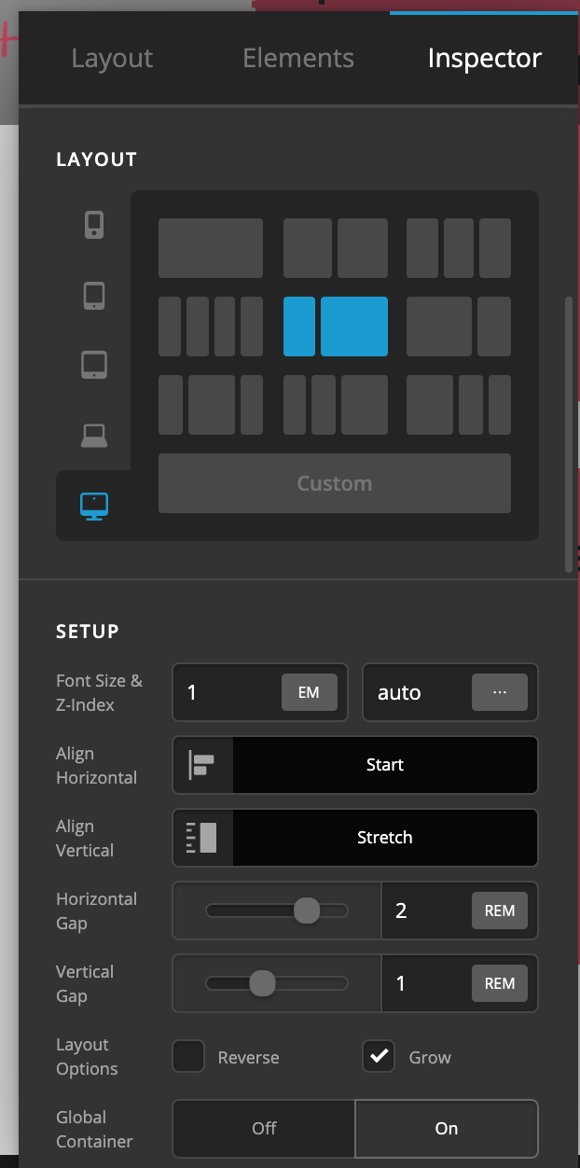Select the laptop breakpoint icon
This screenshot has height=1168, width=580.
point(93,435)
